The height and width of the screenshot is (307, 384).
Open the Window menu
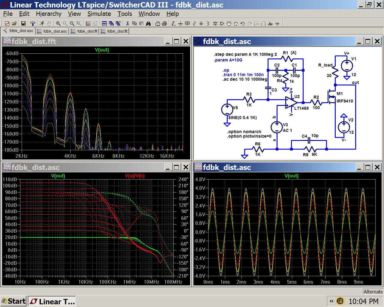149,14
